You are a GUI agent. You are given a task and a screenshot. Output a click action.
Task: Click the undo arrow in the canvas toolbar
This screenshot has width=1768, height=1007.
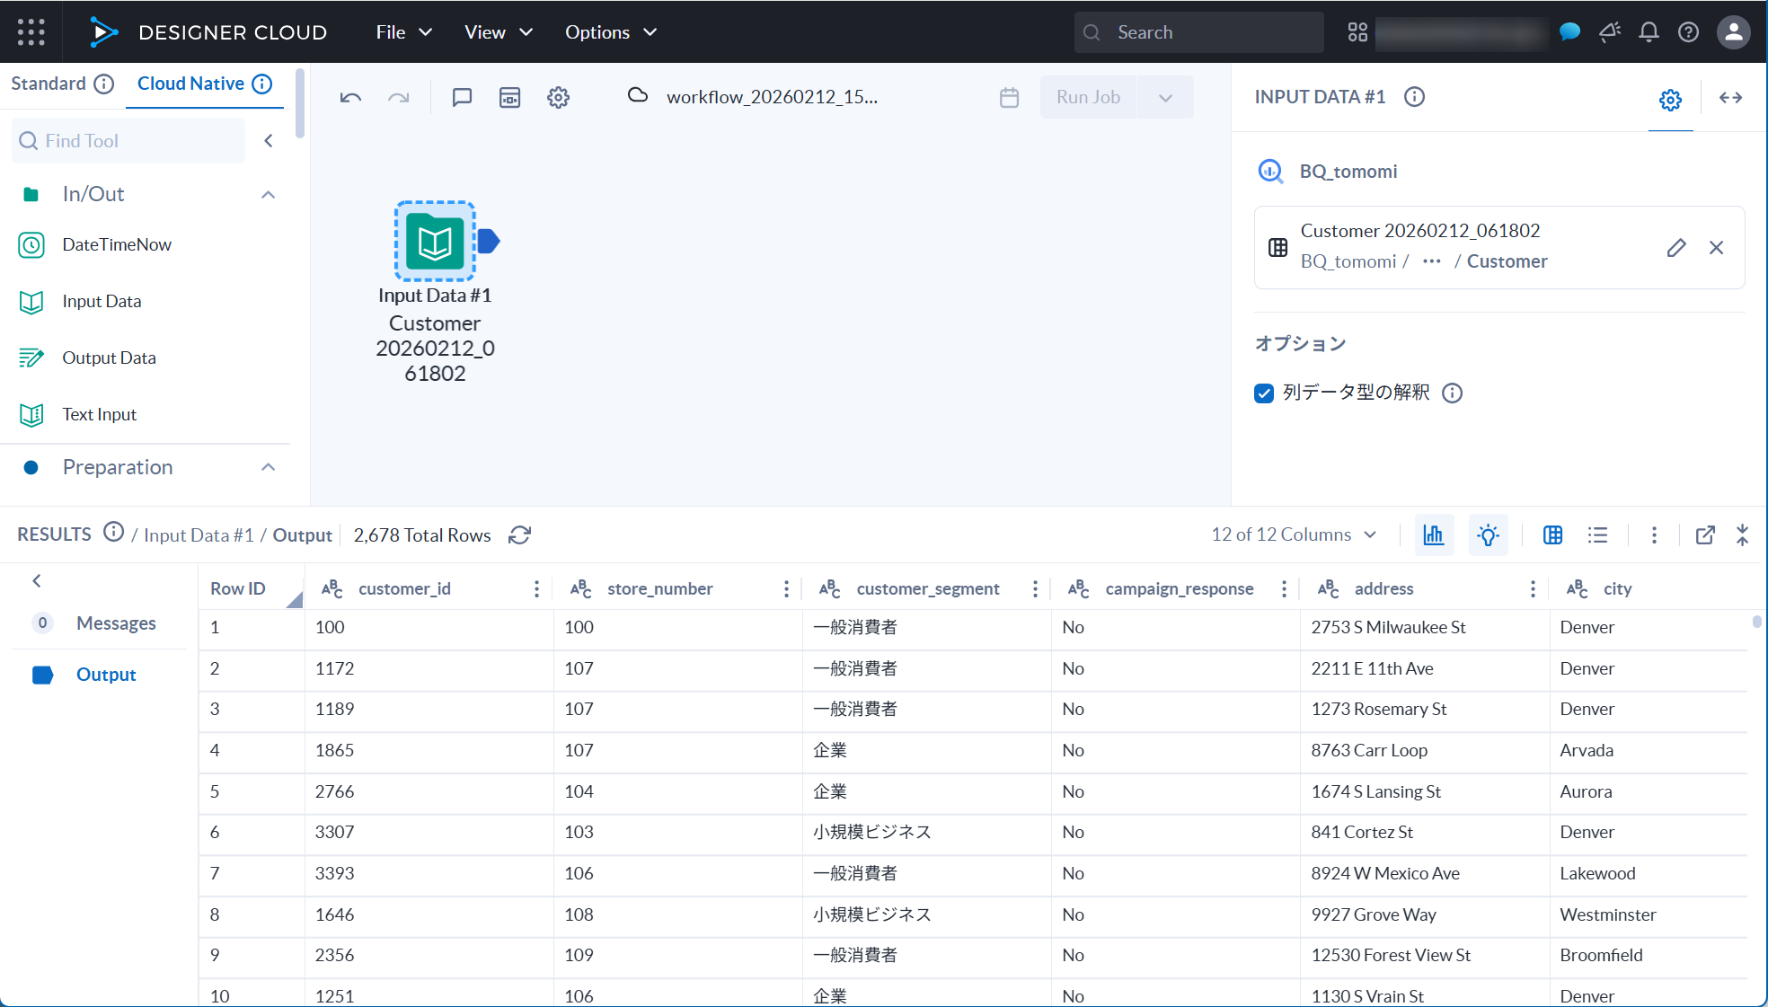pos(350,97)
